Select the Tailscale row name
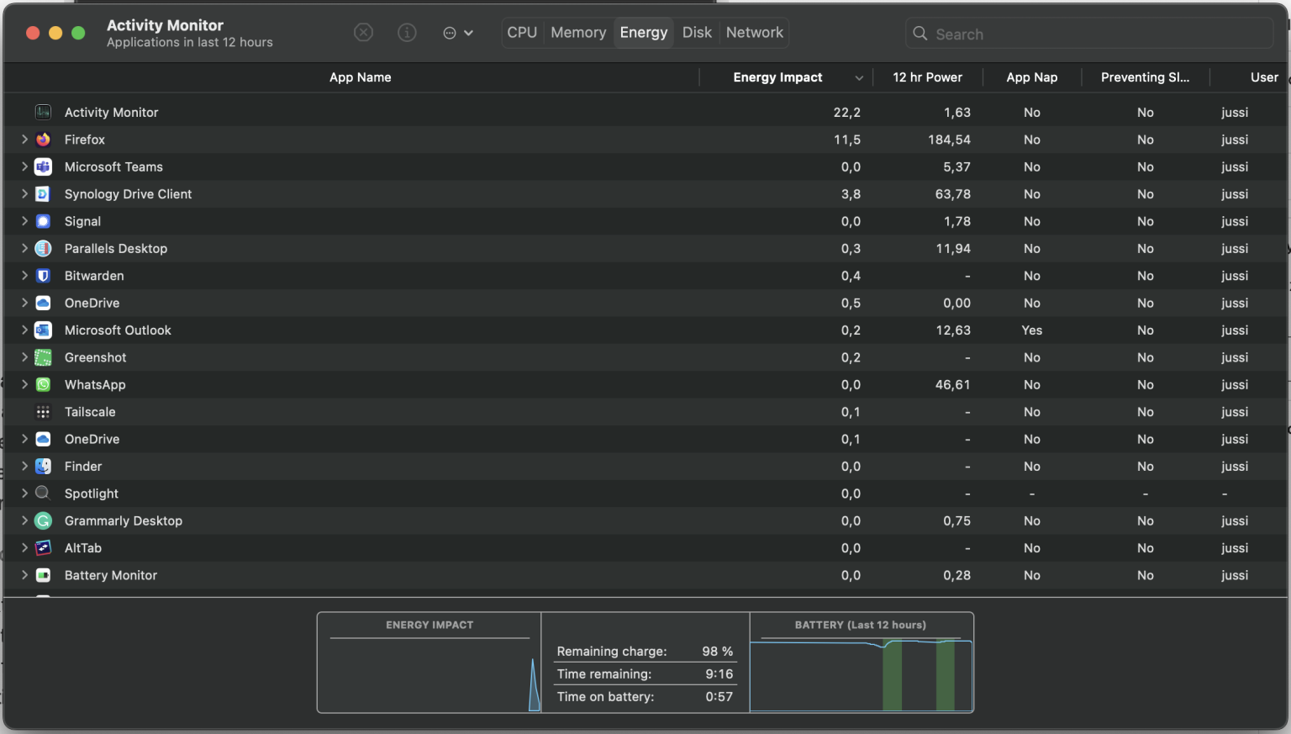Viewport: 1291px width, 734px height. 90,412
